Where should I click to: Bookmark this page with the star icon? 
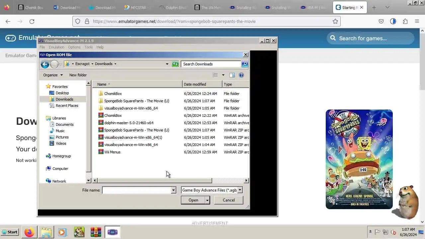pyautogui.click(x=335, y=21)
